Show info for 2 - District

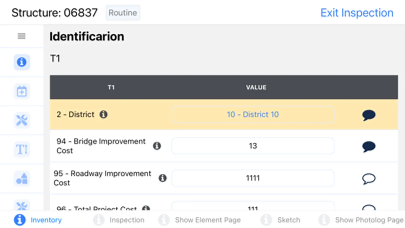coord(103,115)
